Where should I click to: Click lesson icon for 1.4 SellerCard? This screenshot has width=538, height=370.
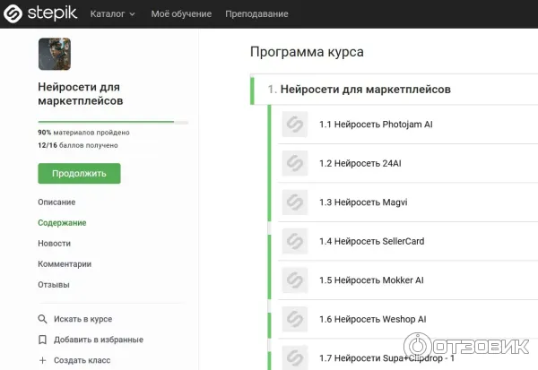click(295, 241)
